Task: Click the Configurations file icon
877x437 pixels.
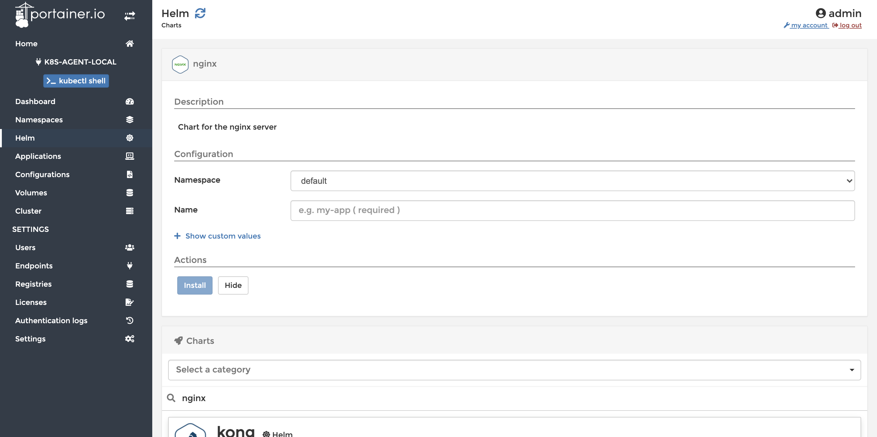Action: coord(130,174)
